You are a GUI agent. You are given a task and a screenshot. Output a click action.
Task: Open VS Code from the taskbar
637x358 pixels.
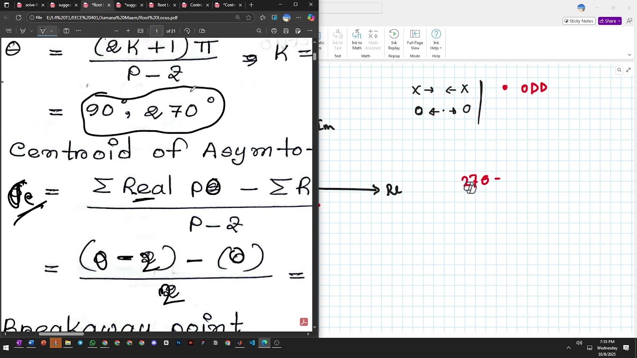point(252,343)
